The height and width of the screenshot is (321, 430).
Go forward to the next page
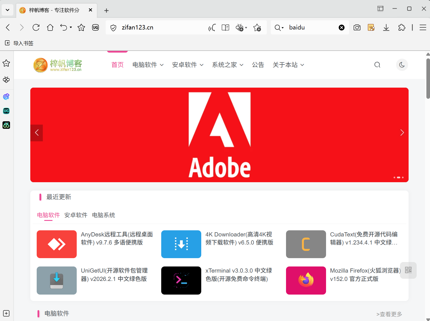coord(22,27)
